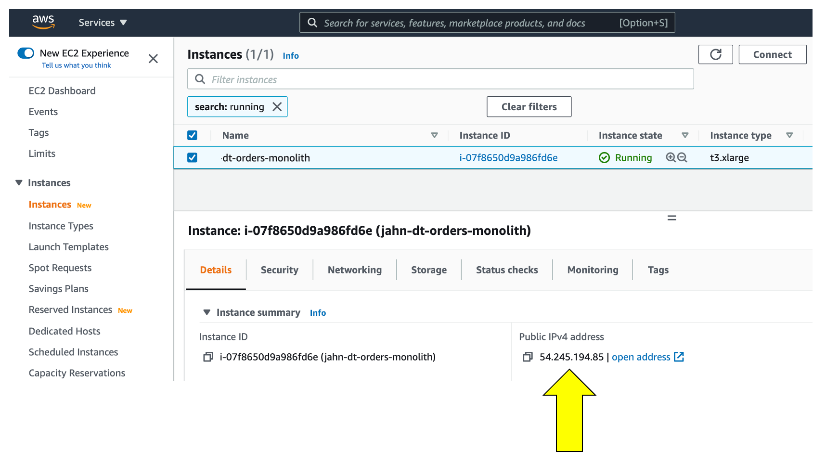Focus the AWS services search field
Screen dimensions: 826x464
tap(487, 23)
